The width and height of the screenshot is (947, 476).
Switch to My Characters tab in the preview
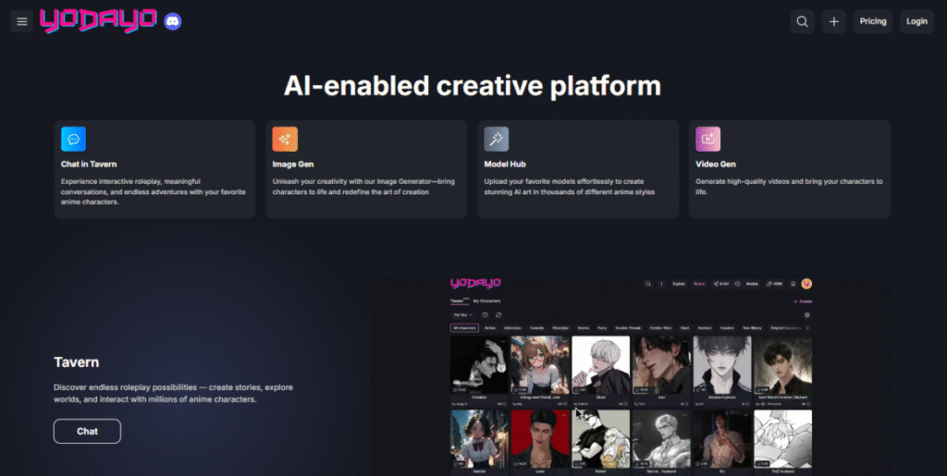[486, 301]
